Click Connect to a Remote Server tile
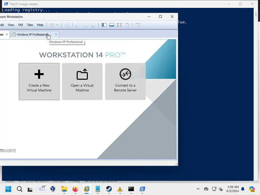This screenshot has height=195, width=260. 125,82
